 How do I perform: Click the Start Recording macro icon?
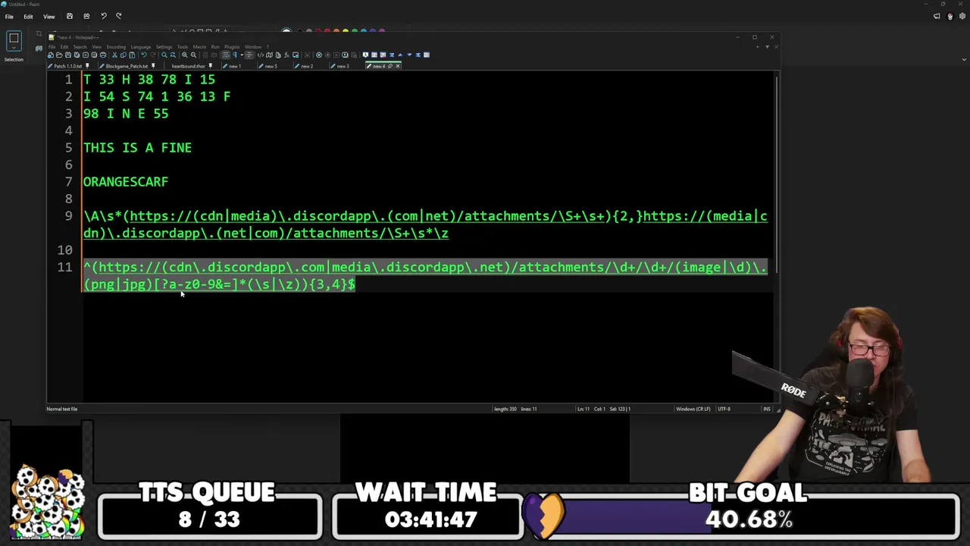318,55
